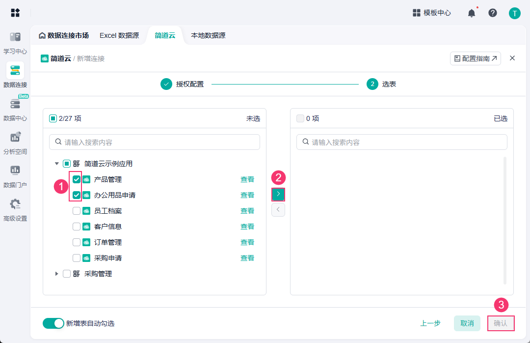This screenshot has height=343, width=530.
Task: Select the 订单管理 row text
Action: pyautogui.click(x=108, y=242)
